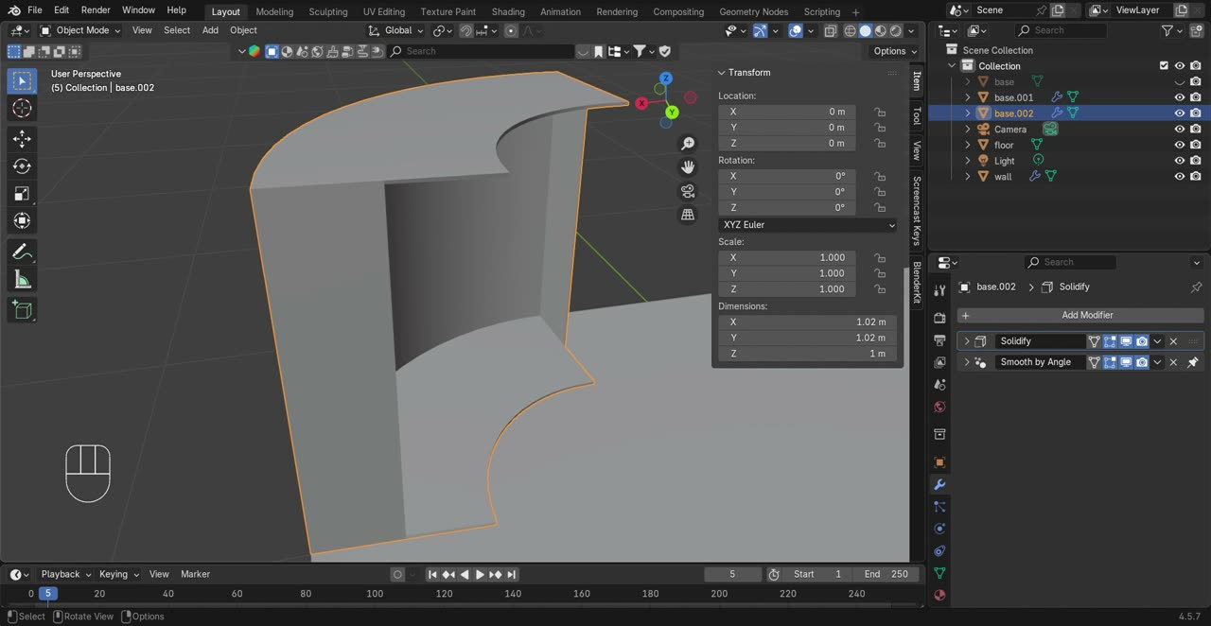Play the animation forward
Viewport: 1211px width, 626px height.
(x=480, y=574)
